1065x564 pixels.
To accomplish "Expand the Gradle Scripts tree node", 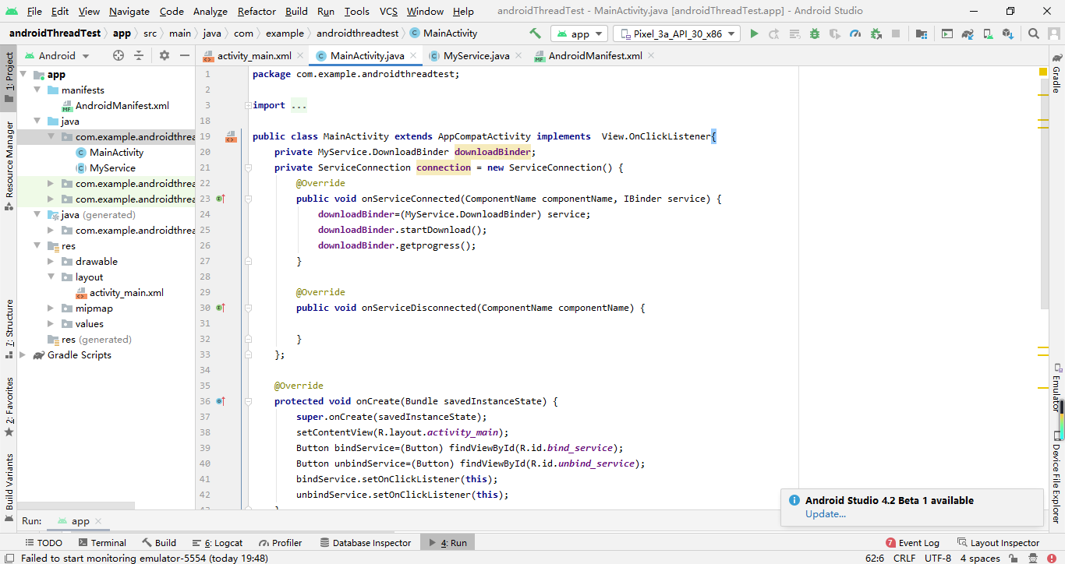I will (x=23, y=355).
